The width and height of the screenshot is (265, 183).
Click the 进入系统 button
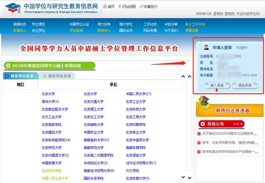217,85
